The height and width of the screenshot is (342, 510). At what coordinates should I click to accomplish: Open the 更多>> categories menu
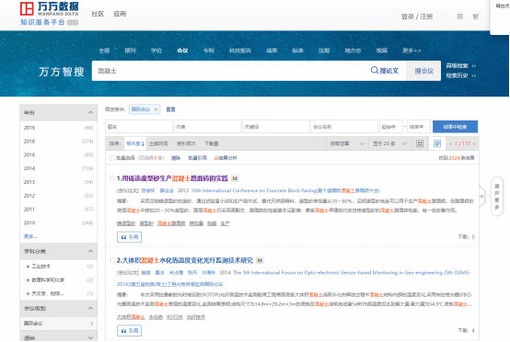point(411,51)
